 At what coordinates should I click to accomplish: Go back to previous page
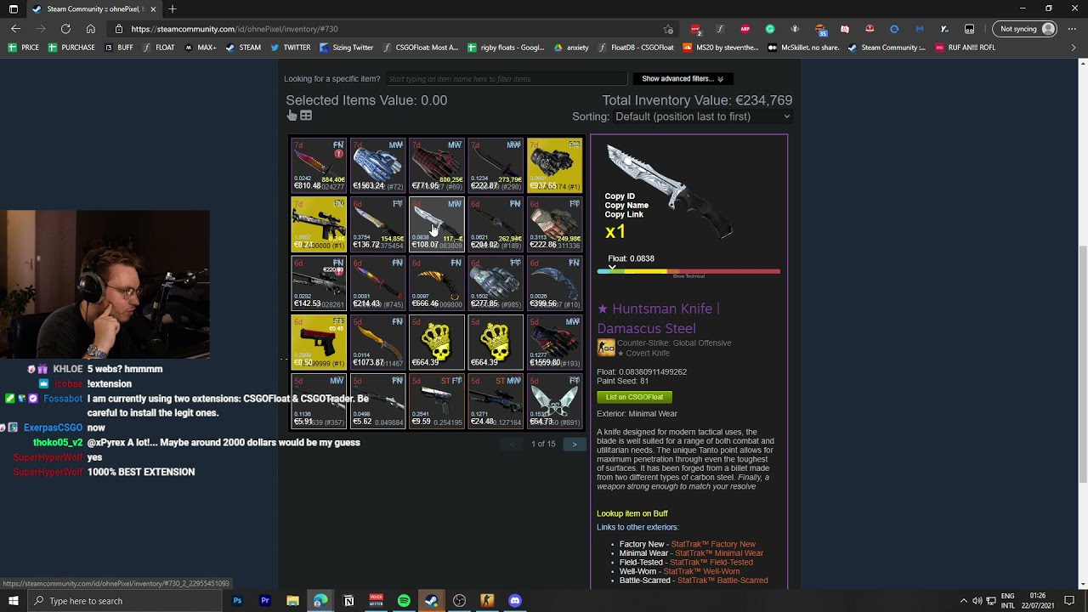coord(15,29)
